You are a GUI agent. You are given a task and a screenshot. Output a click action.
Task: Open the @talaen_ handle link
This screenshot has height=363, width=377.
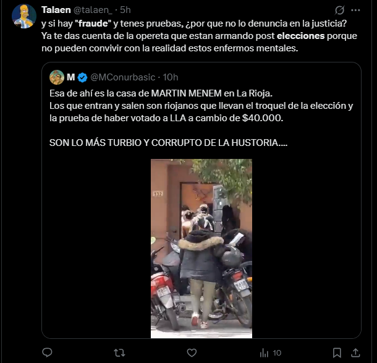pyautogui.click(x=93, y=10)
